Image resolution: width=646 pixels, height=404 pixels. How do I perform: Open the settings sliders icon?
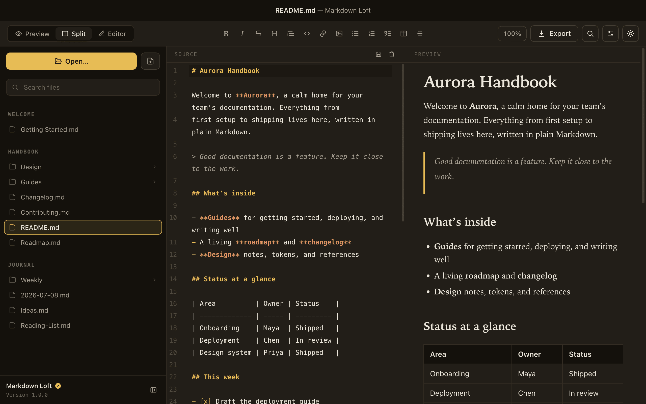pos(610,34)
